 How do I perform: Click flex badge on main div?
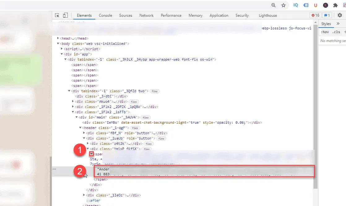(x=146, y=118)
